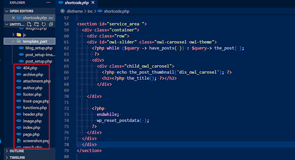Click New File icon in explorer header

pyautogui.click(x=29, y=24)
